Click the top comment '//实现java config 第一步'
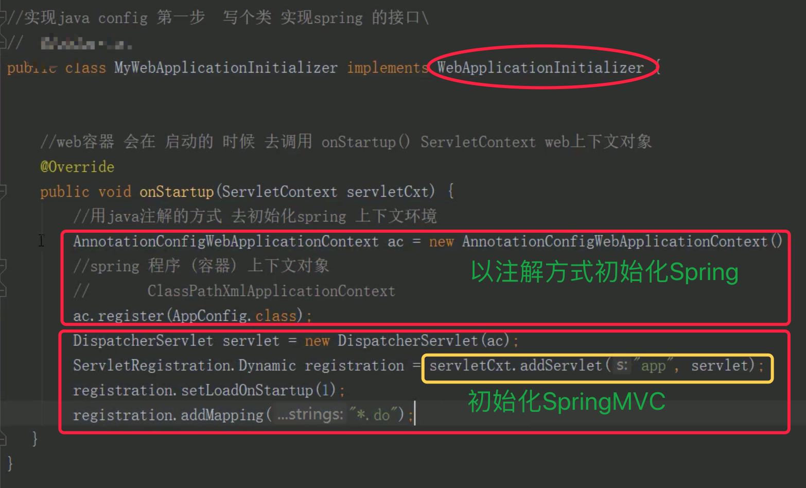 [218, 18]
